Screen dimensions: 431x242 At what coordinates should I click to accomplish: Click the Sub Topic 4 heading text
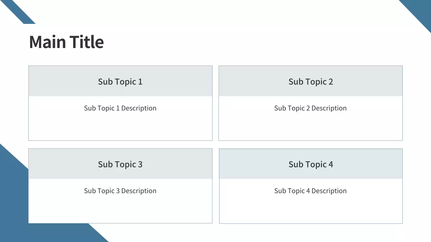click(x=310, y=164)
